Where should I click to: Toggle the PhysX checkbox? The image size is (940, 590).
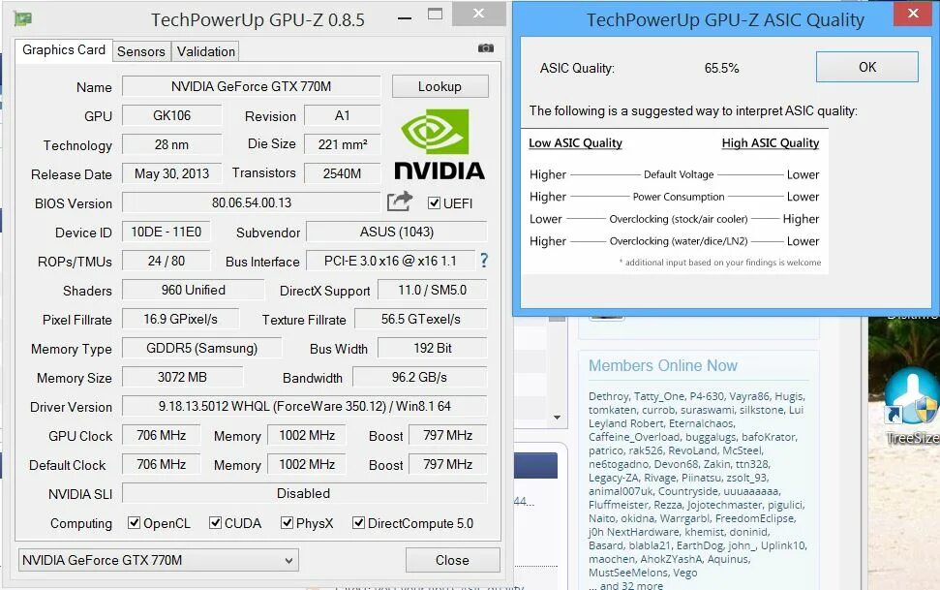[x=287, y=523]
